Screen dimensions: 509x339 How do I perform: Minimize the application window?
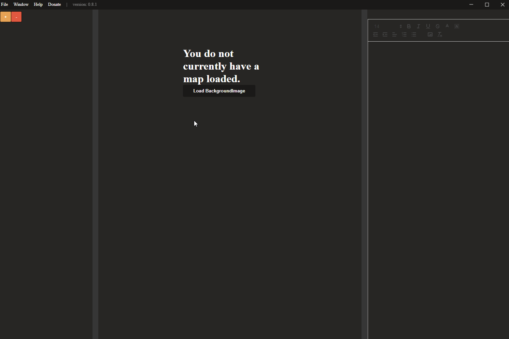click(x=471, y=4)
